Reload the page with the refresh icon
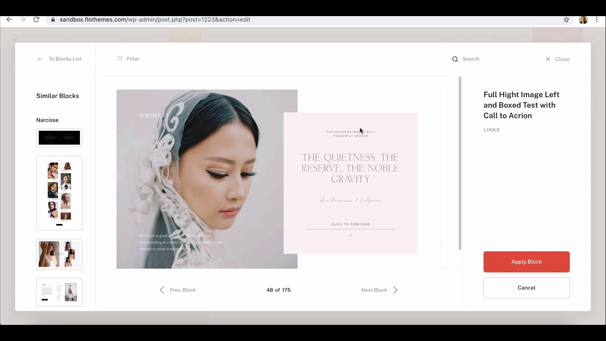606x341 pixels. (36, 19)
